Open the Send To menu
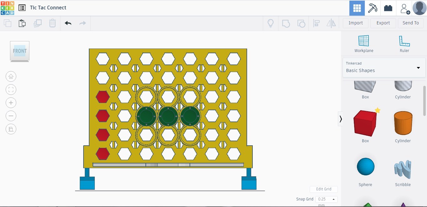Screen dimensions: 427x207 pyautogui.click(x=410, y=23)
